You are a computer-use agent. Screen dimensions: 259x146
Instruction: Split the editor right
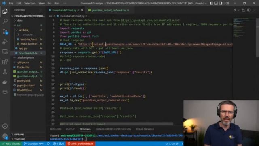[248, 10]
